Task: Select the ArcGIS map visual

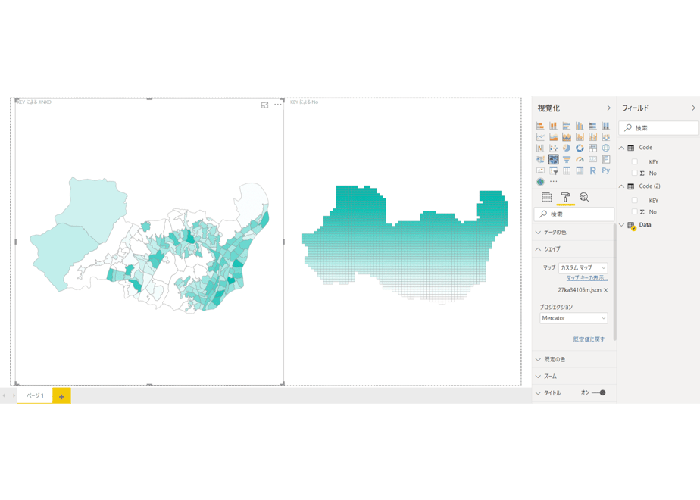Action: pos(540,182)
